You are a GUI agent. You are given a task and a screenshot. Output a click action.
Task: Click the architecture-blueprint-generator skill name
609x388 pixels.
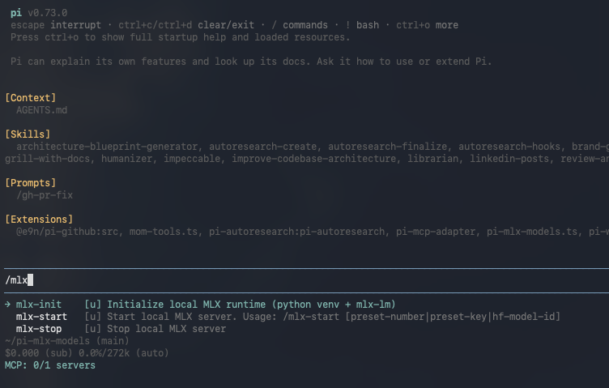tap(107, 147)
